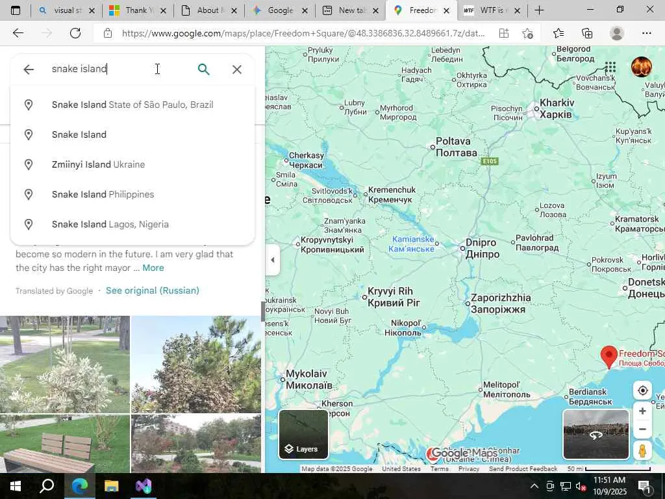Click the Street View pegman icon

[x=642, y=450]
